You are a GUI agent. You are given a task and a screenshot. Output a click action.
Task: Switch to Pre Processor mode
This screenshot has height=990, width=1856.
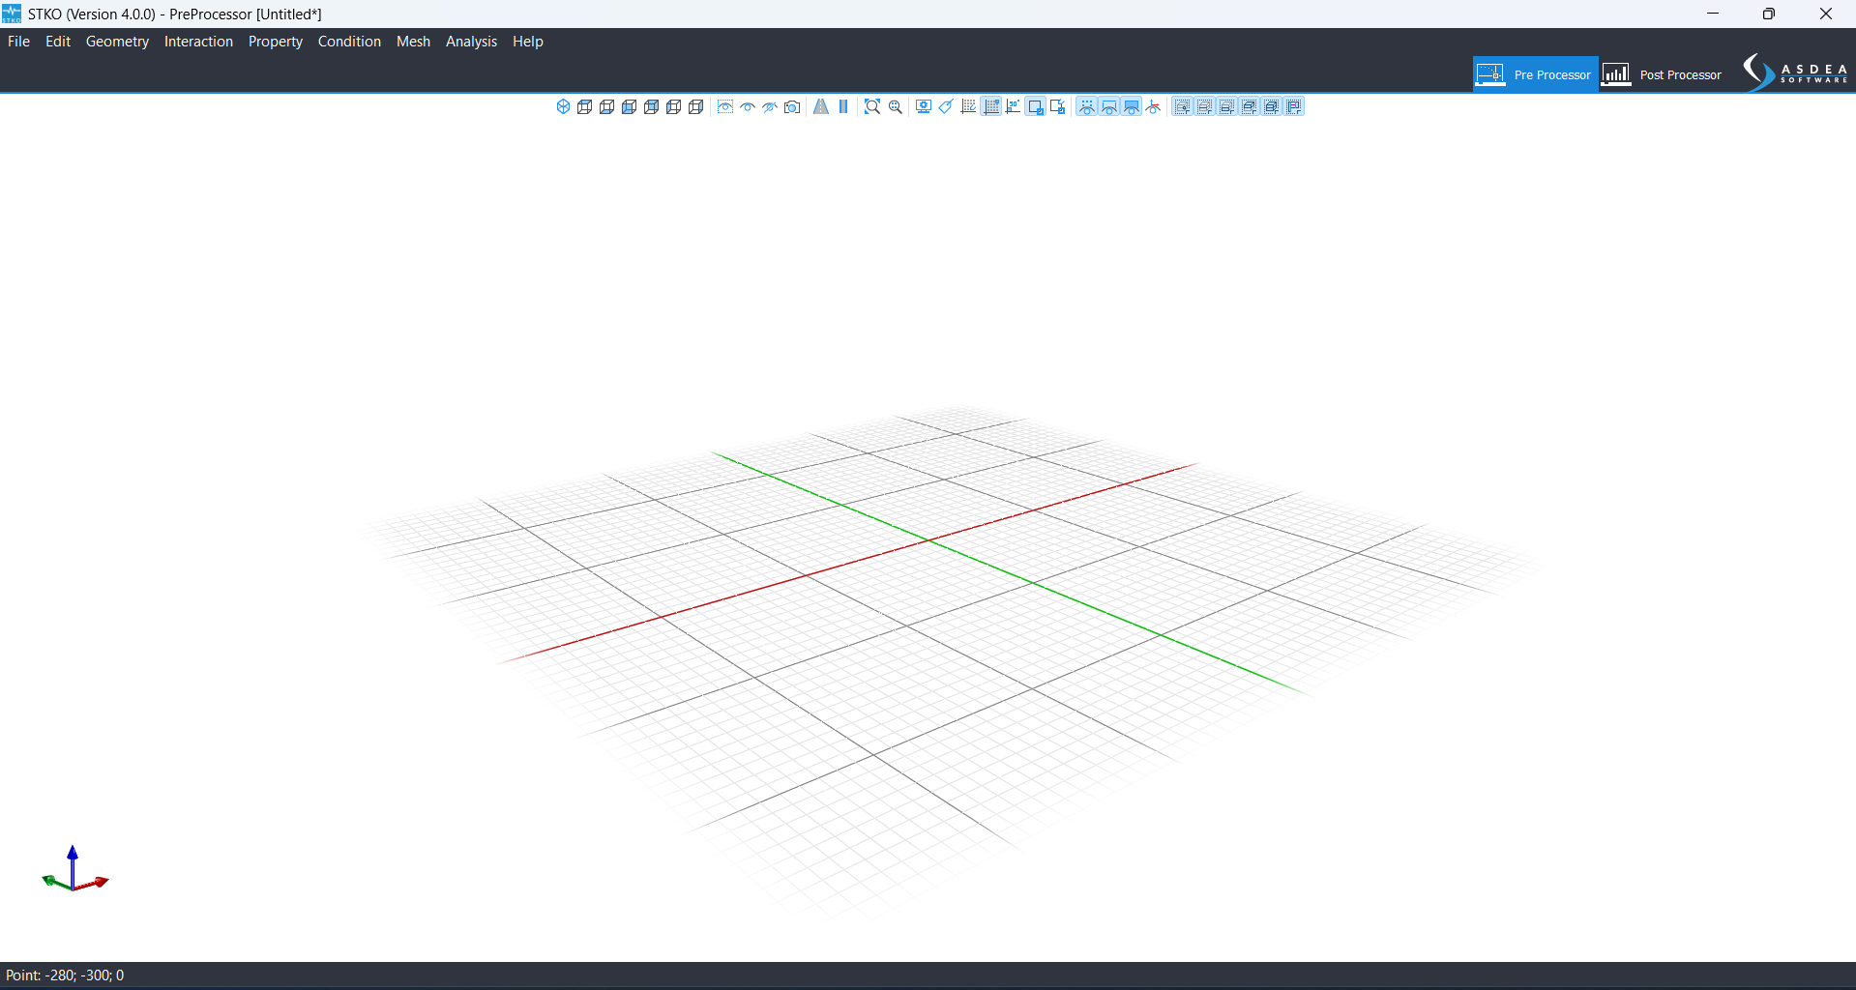1535,74
